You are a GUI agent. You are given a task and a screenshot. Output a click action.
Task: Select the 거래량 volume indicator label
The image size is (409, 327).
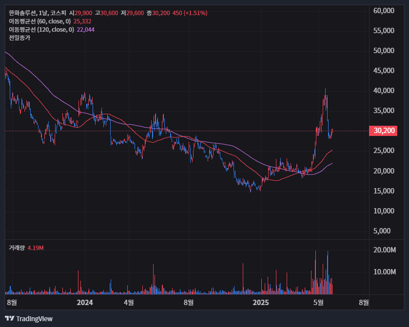pyautogui.click(x=17, y=248)
